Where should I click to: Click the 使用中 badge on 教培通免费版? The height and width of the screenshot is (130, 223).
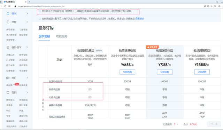pos(99,50)
